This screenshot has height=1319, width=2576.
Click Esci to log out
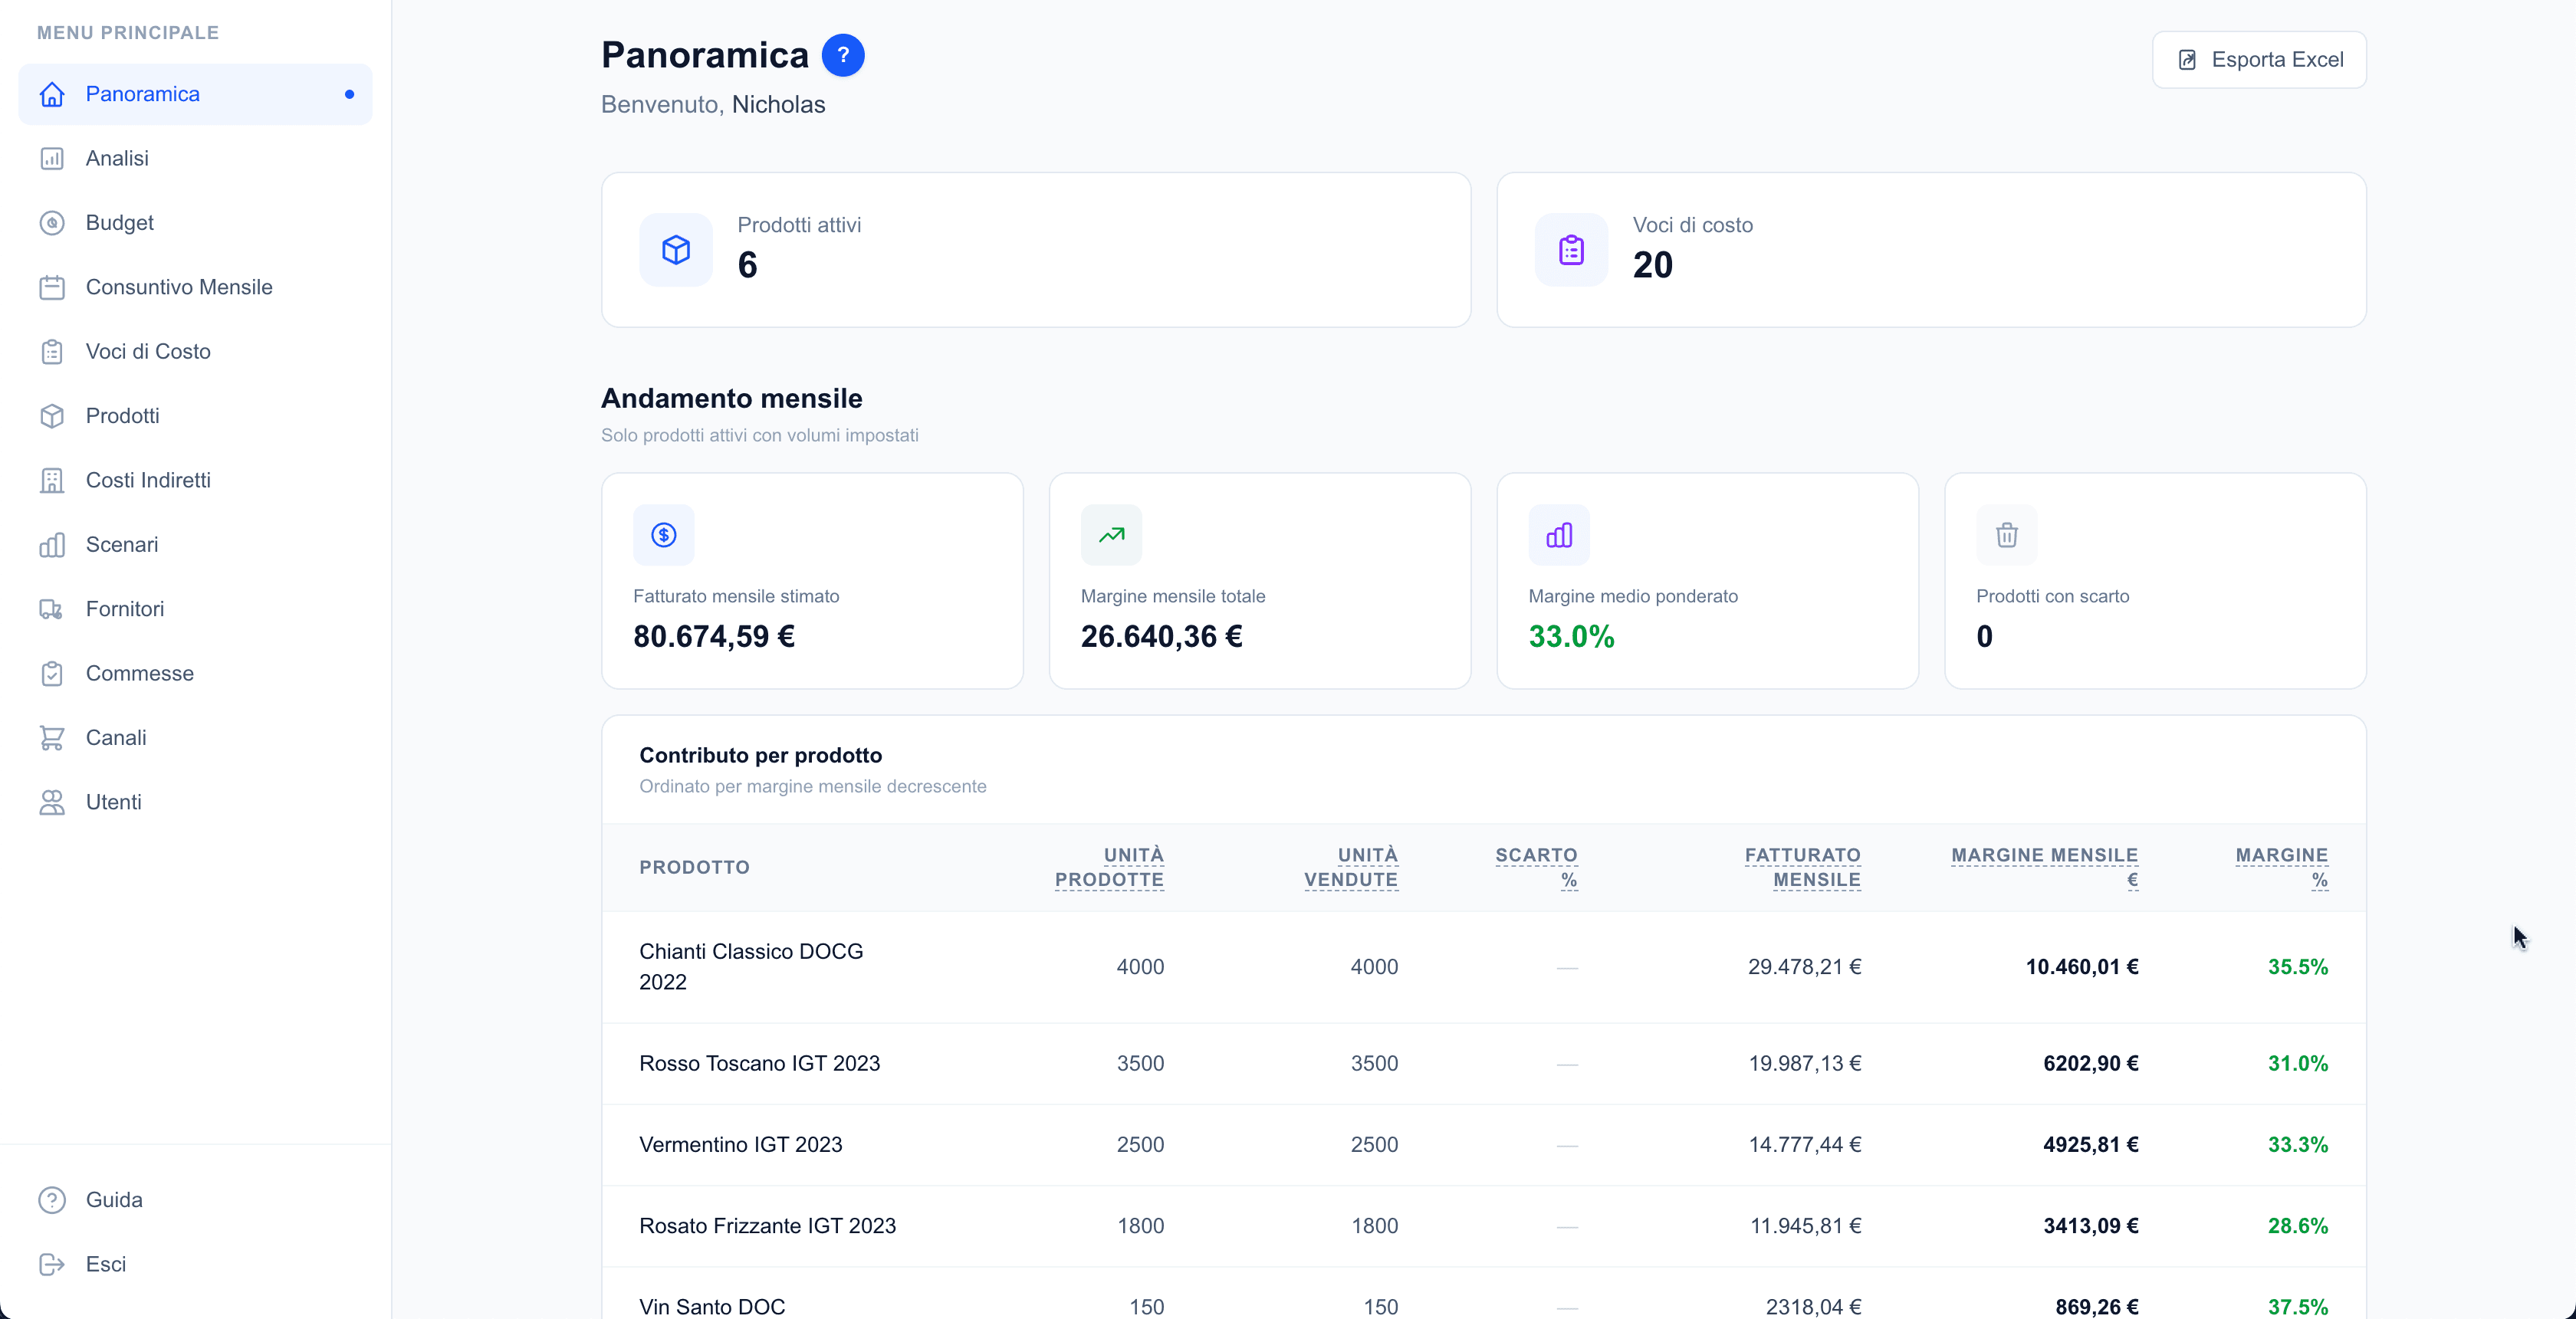(x=195, y=1264)
